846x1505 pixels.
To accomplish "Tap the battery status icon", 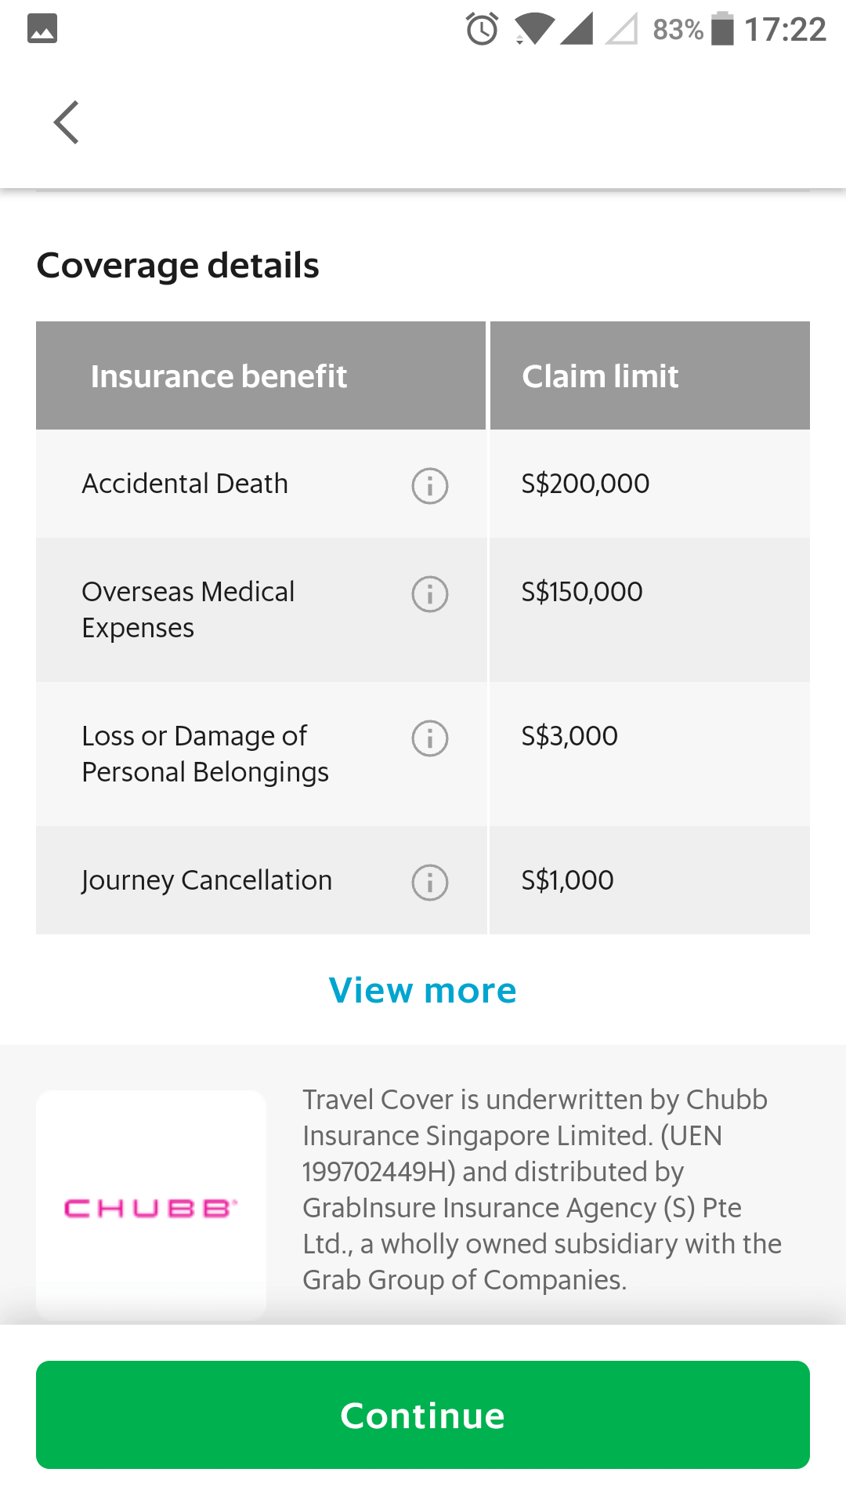I will coord(722,29).
